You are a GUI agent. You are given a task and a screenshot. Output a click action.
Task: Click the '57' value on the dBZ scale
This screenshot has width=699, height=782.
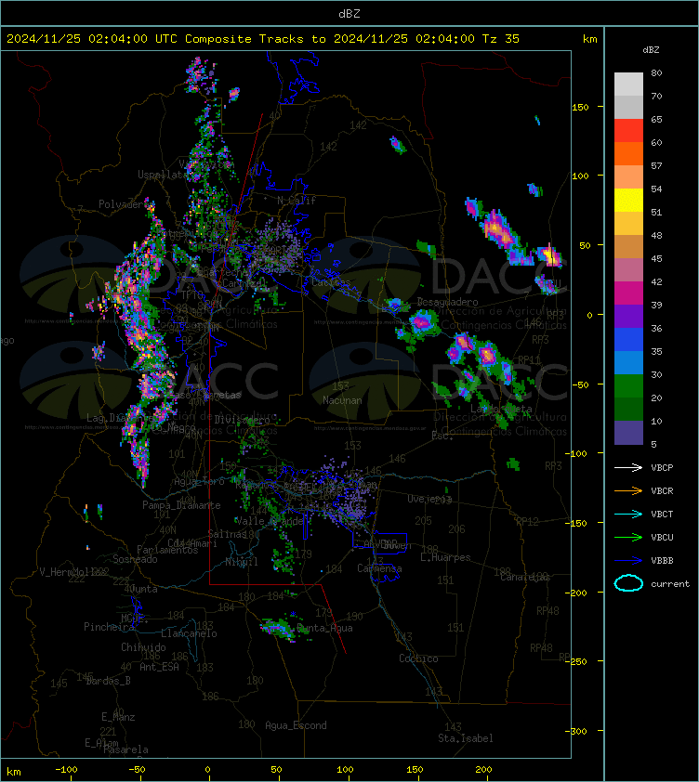tap(656, 165)
